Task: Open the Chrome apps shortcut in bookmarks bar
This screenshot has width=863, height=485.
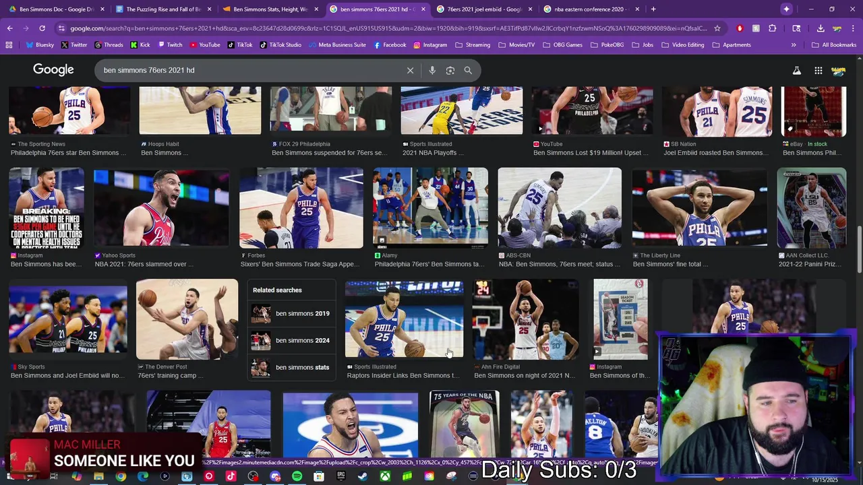Action: click(9, 44)
